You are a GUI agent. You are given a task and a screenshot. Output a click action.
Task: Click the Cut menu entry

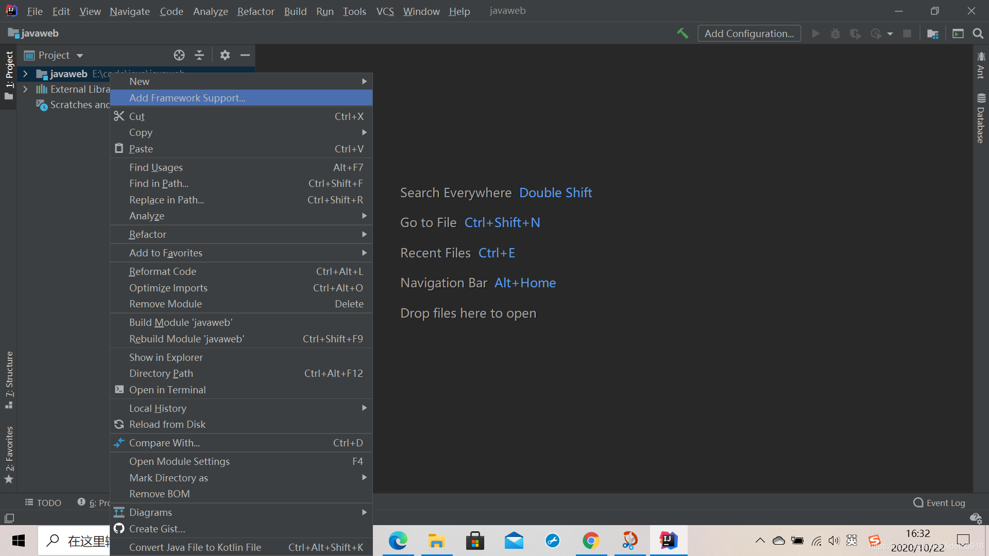(x=241, y=116)
